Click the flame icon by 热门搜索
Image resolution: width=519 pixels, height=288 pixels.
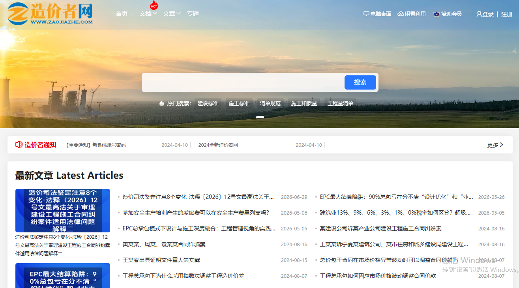[x=161, y=103]
